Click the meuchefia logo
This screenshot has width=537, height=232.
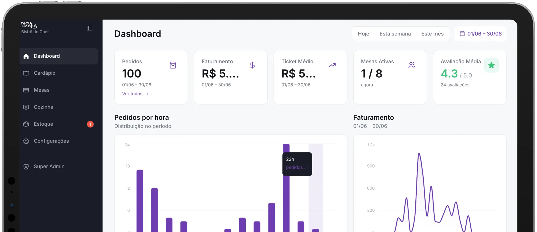[29, 25]
